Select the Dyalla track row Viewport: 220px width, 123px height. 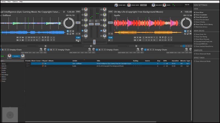[108, 66]
